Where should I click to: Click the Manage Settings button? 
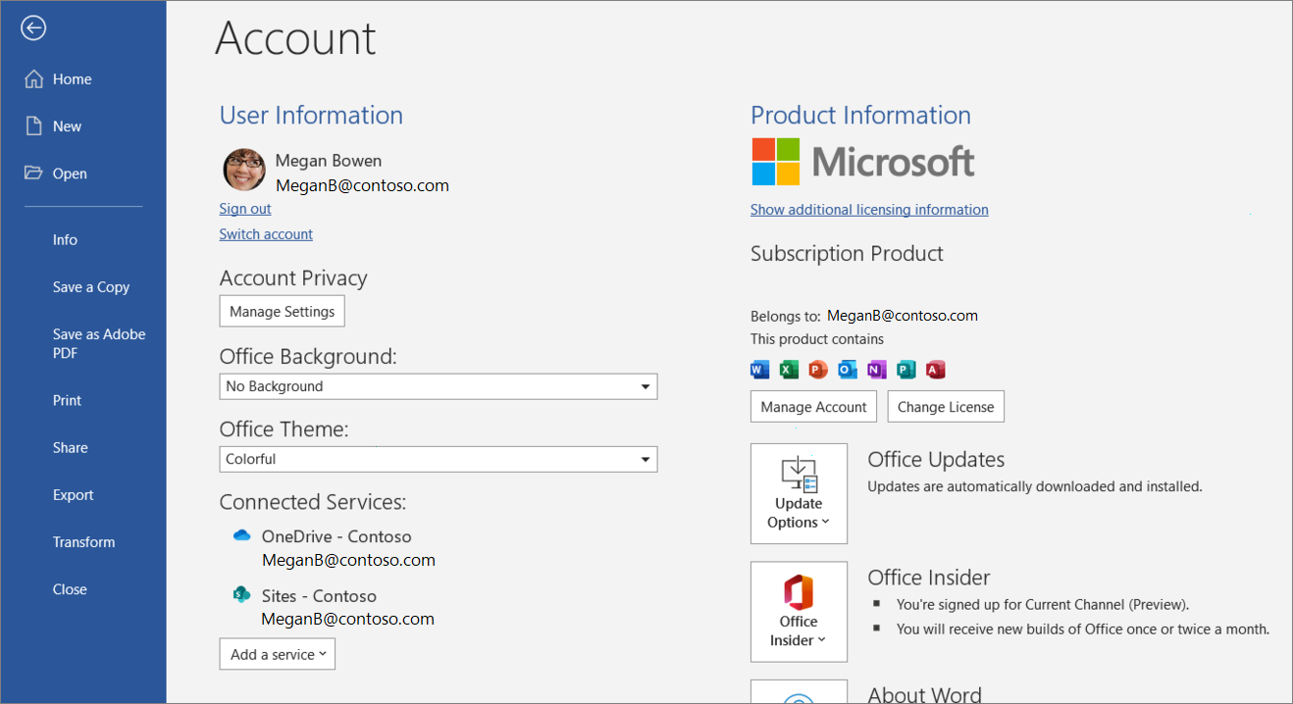282,311
